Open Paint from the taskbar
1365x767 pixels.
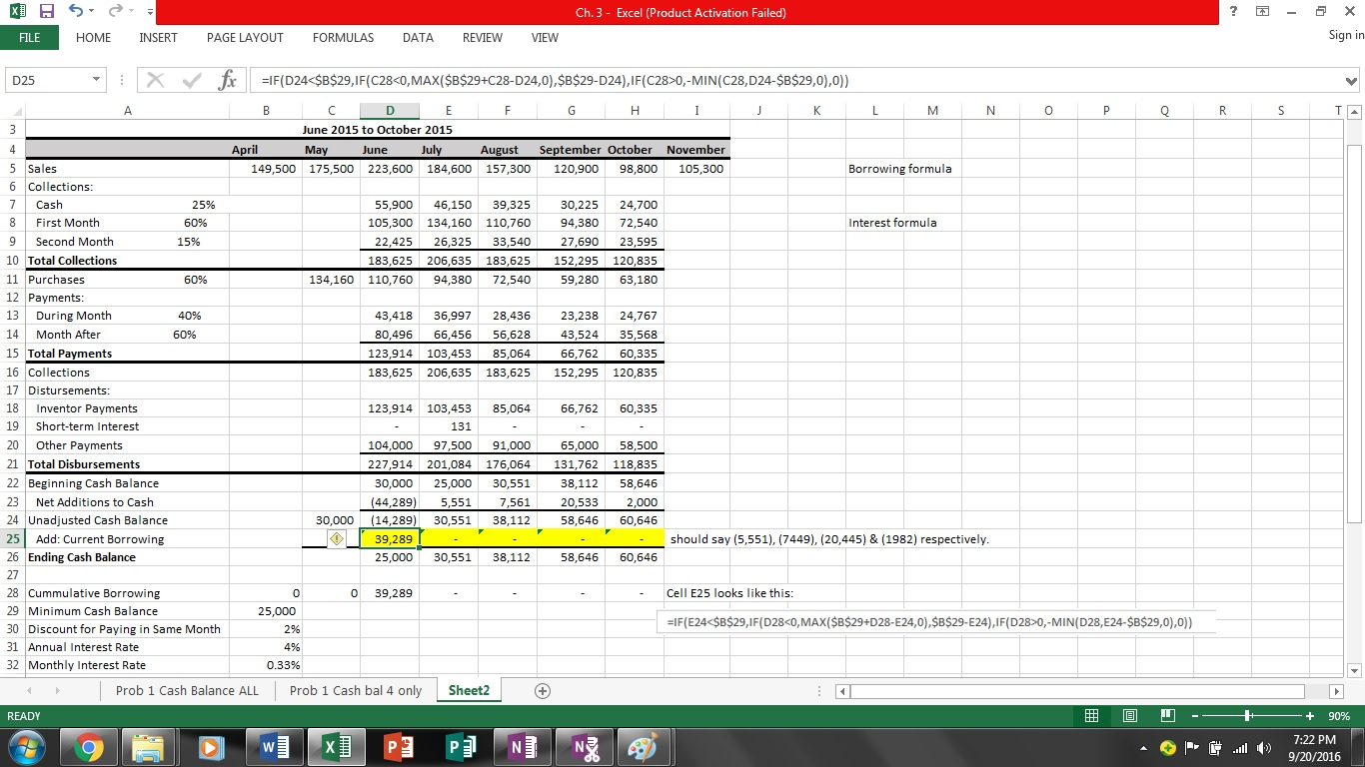645,747
